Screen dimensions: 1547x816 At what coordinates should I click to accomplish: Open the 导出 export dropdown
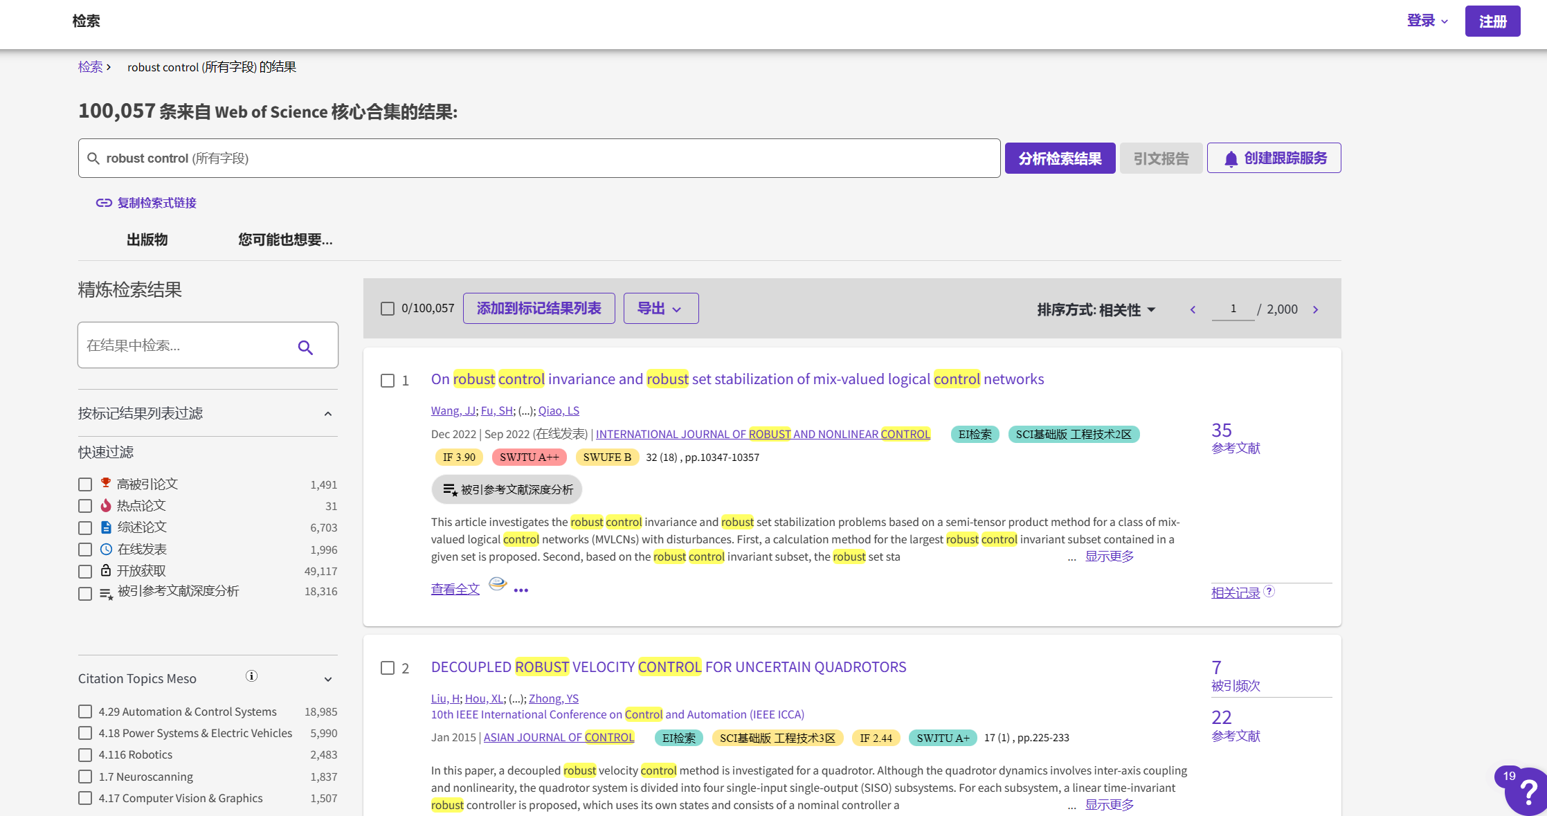pos(661,308)
